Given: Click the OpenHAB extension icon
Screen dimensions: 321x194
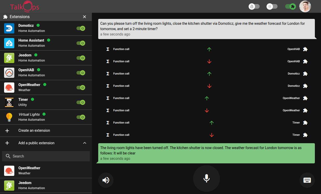Looking at the screenshot, I should [9, 72].
